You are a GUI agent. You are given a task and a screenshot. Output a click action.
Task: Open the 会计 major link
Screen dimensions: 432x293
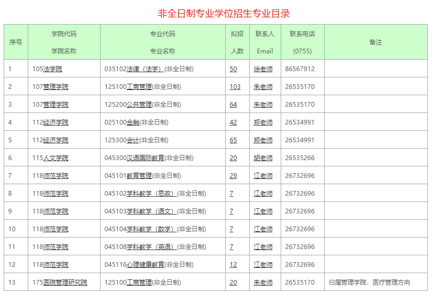133,140
